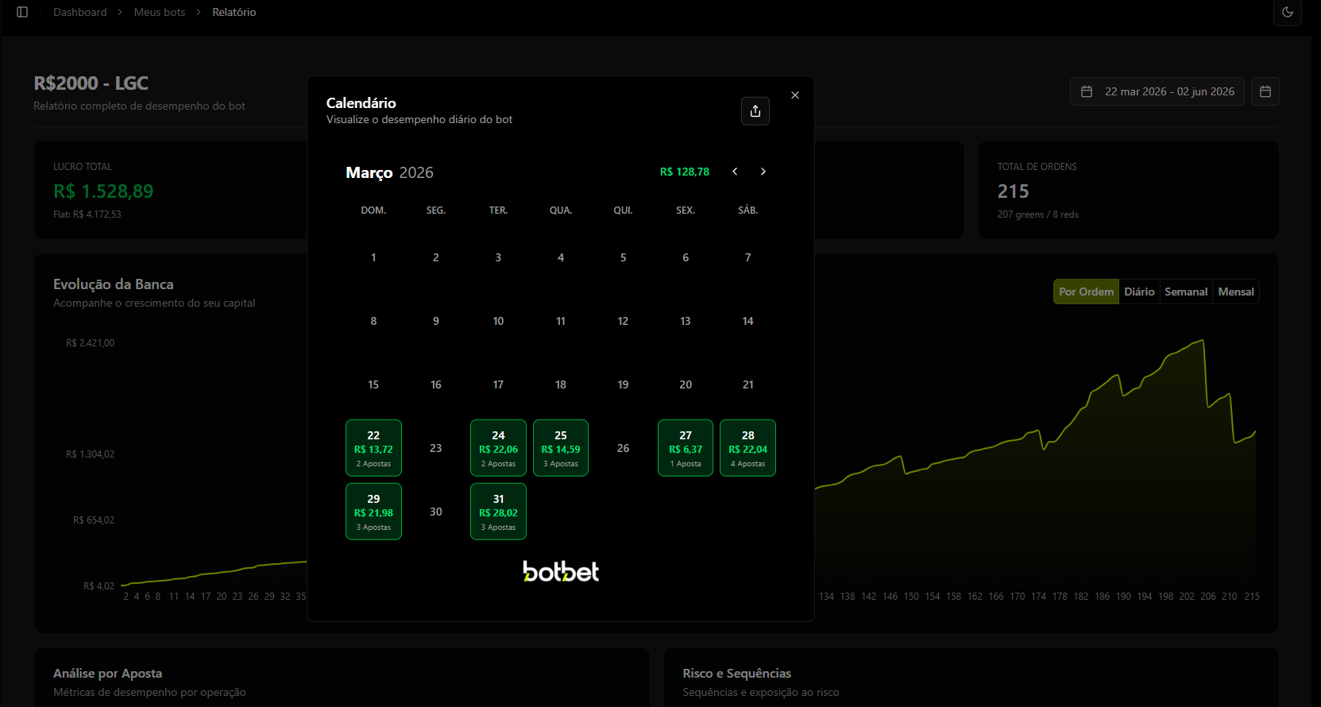1321x707 pixels.
Task: Click the share icon in Calendário dialog
Action: coord(755,111)
